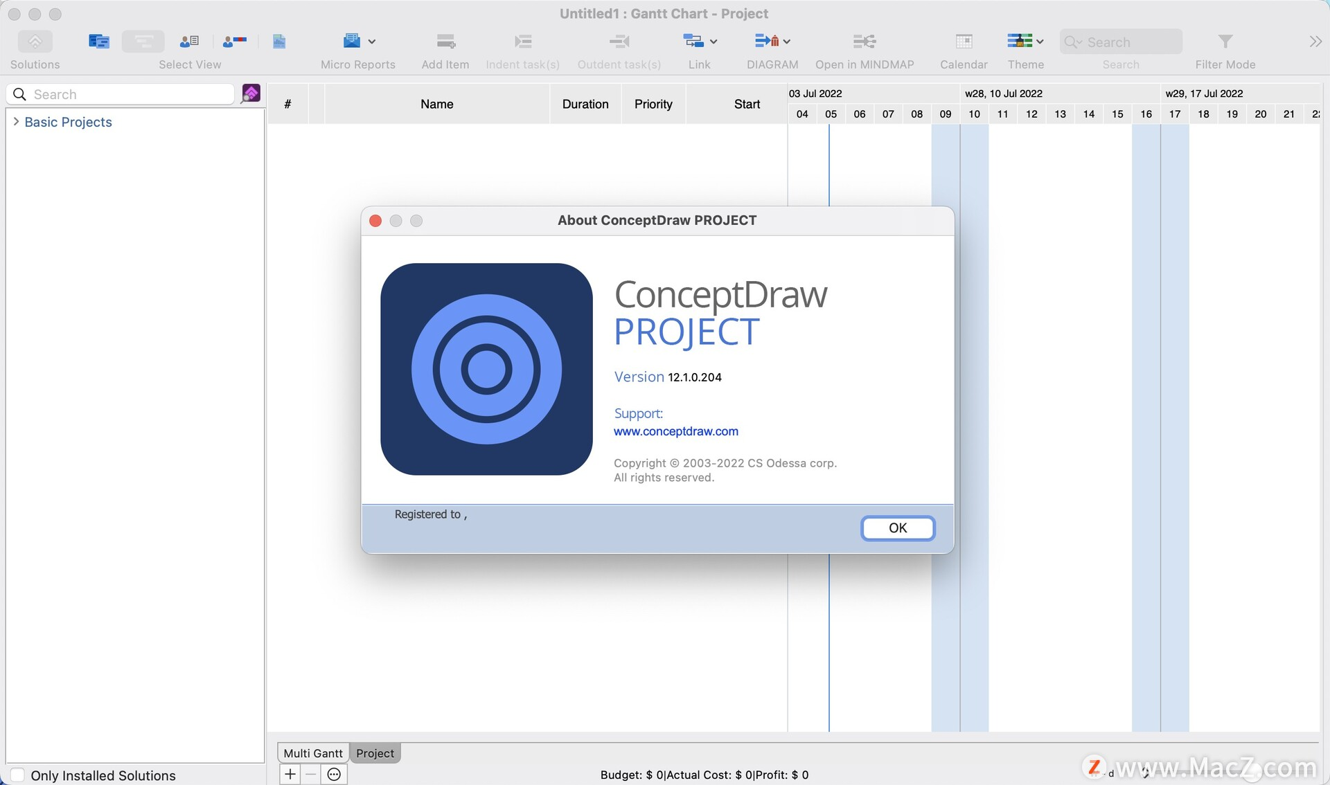Add a new project with plus button

click(x=290, y=775)
